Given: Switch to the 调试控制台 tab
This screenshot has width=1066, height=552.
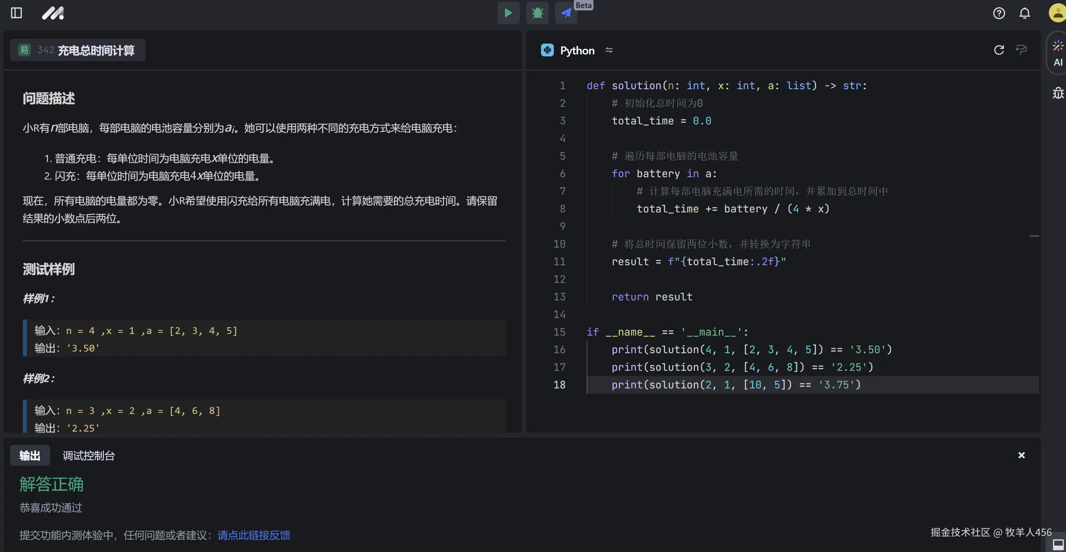Looking at the screenshot, I should [88, 456].
